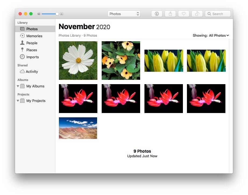Click the '9 Photos' footer text
Viewport: 248px width, 195px height.
pyautogui.click(x=142, y=151)
